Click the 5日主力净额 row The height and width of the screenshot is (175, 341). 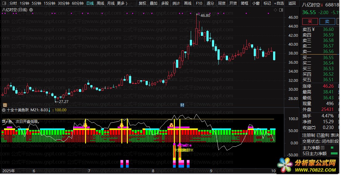tap(320, 154)
